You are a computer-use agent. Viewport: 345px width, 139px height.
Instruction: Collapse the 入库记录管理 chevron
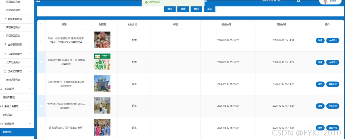coord(30,54)
